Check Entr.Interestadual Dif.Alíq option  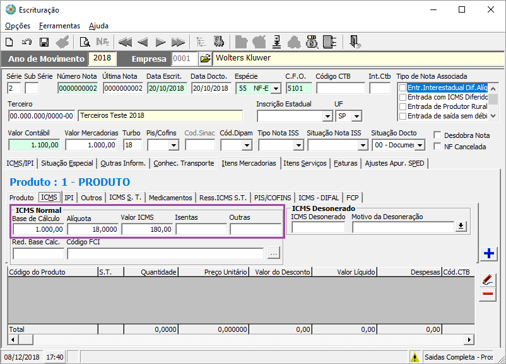pyautogui.click(x=403, y=88)
